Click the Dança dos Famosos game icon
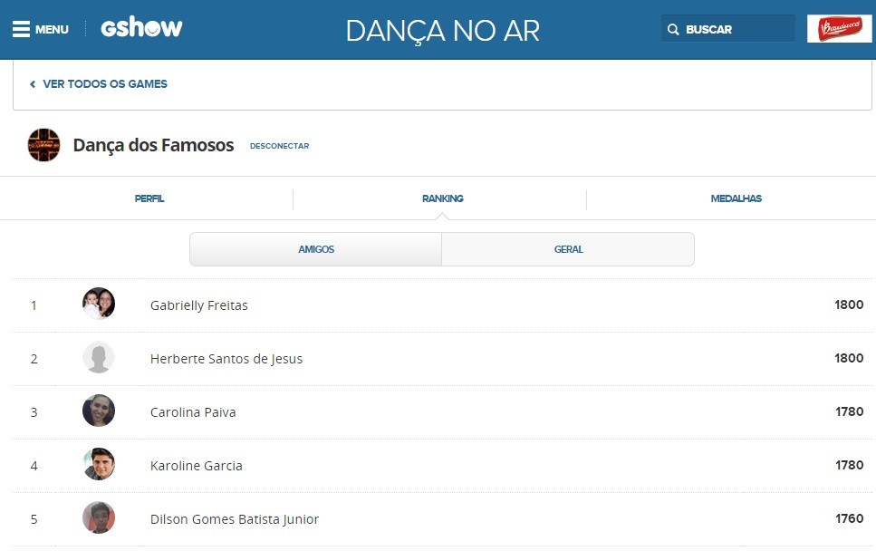 [43, 145]
